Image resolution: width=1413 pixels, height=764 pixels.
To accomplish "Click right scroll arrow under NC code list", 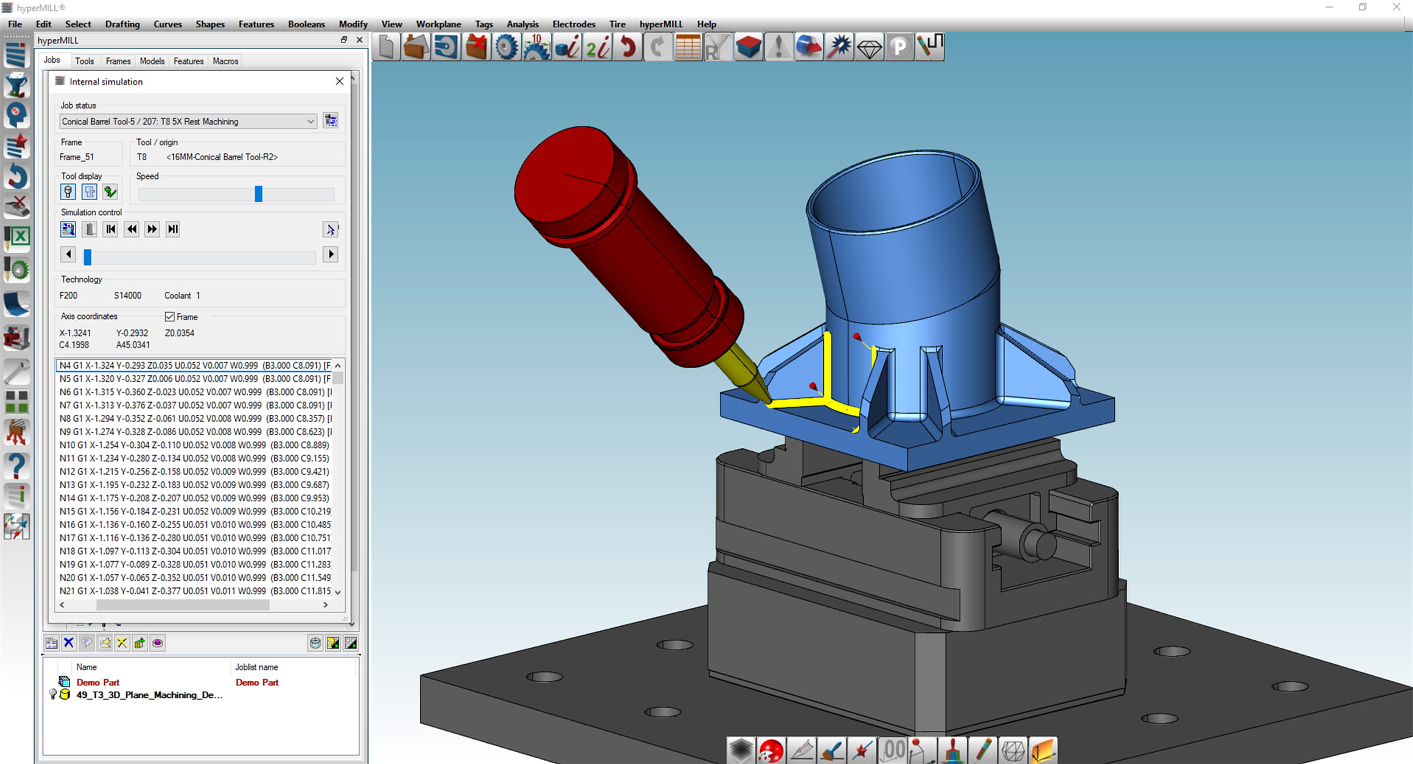I will point(325,605).
